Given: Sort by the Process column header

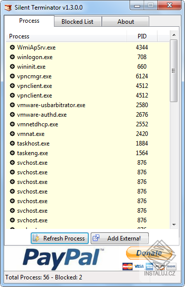Looking at the screenshot, I should coord(67,36).
